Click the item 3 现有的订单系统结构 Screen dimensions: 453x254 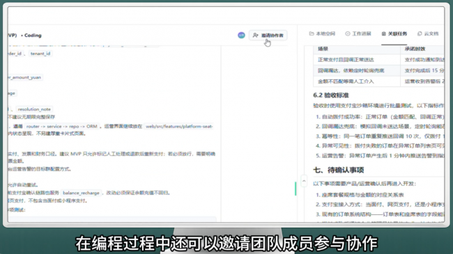coord(380,214)
